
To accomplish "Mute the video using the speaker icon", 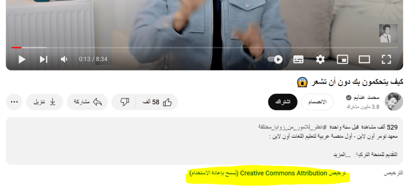I will pyautogui.click(x=64, y=60).
